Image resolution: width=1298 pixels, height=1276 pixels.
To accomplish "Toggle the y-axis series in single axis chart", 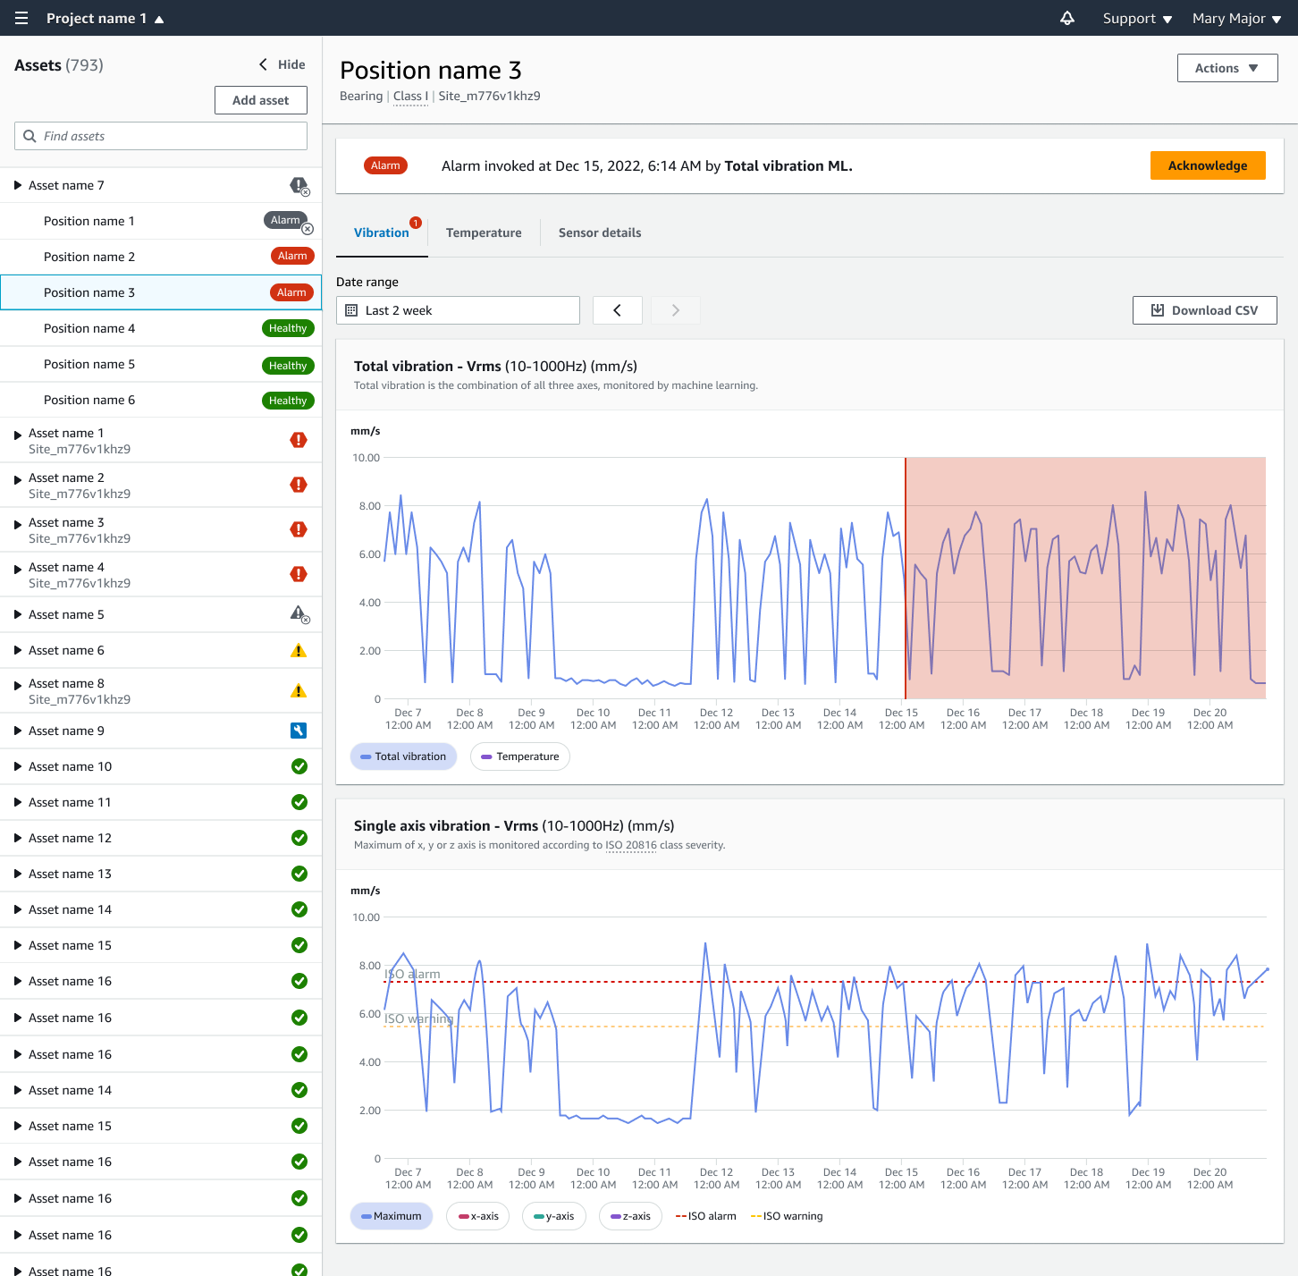I will point(553,1216).
